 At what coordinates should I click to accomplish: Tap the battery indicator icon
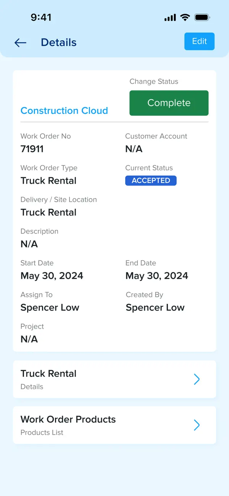coord(202,17)
